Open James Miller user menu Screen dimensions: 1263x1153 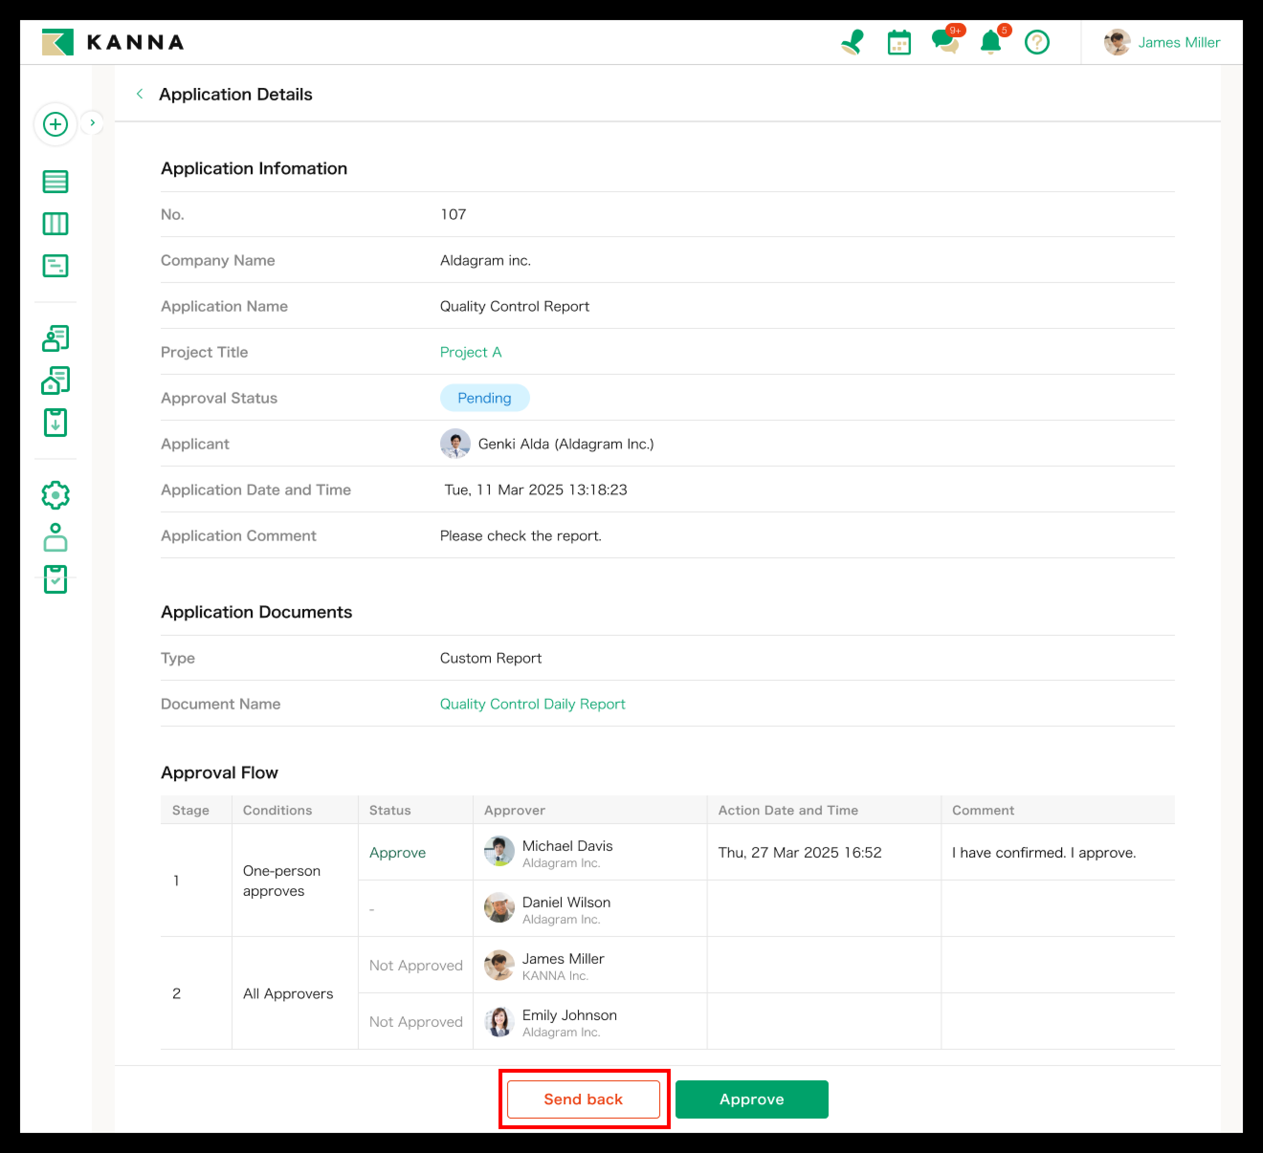(x=1163, y=43)
